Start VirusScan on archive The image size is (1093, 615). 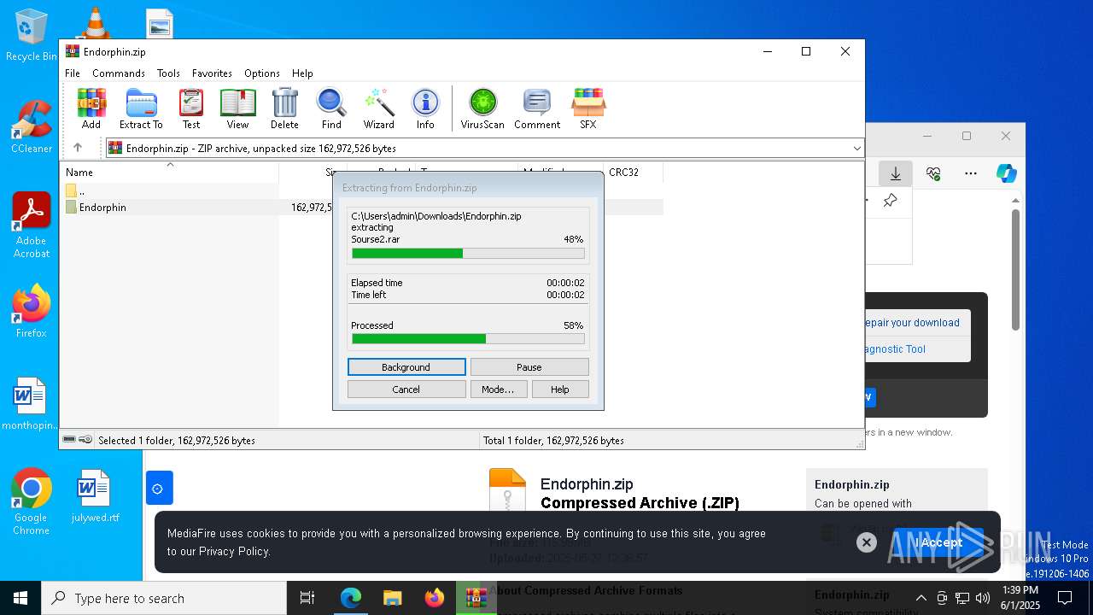(482, 108)
